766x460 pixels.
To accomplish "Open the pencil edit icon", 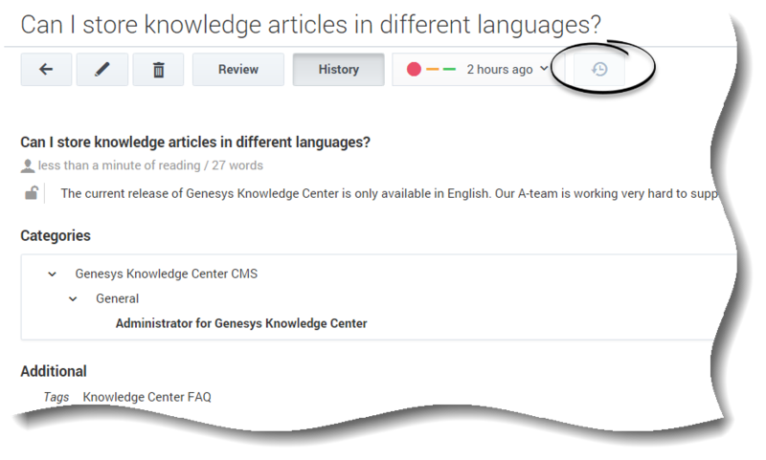I will point(102,69).
